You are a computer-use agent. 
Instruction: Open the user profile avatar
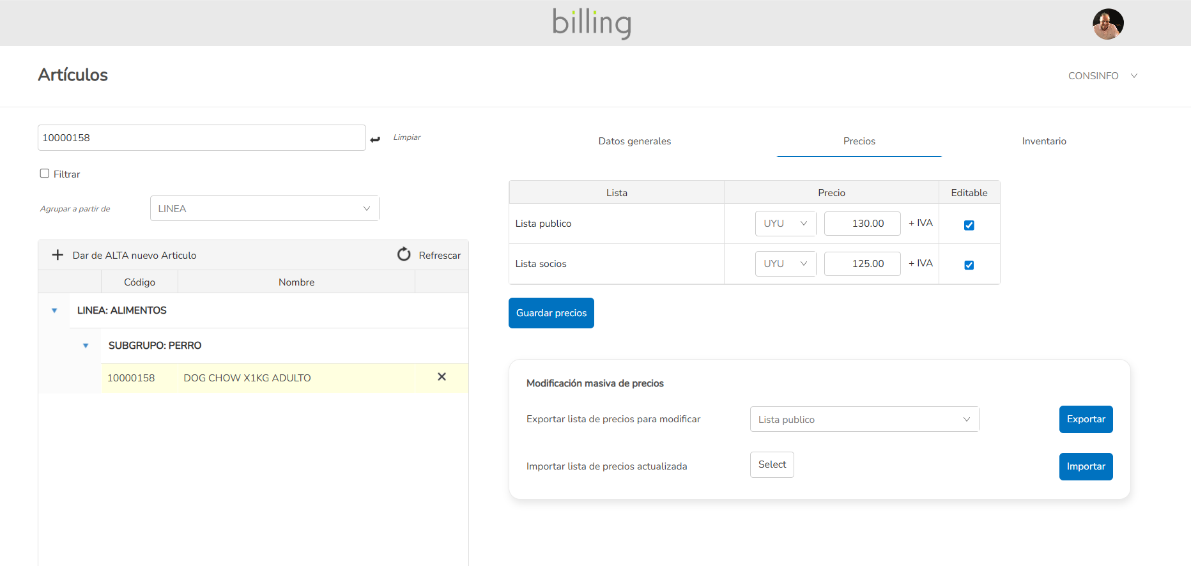coord(1107,24)
